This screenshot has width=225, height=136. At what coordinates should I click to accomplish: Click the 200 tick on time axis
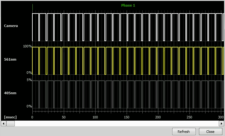[x=158, y=117]
